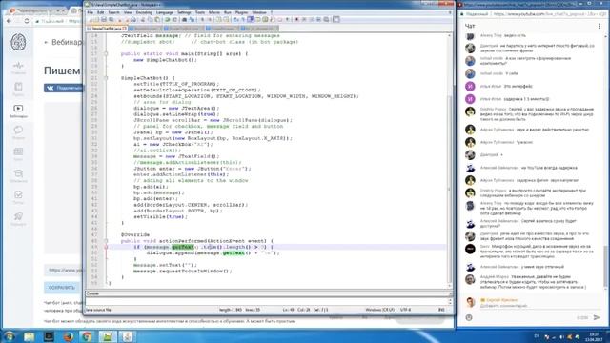Click the Open file toolbar icon
The image size is (610, 343).
97,19
